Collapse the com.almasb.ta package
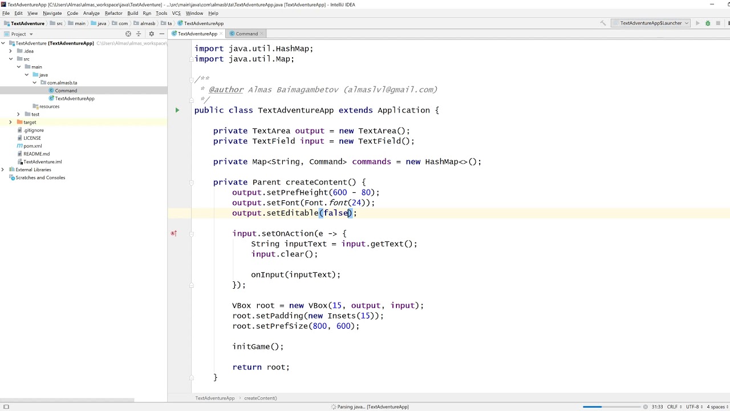Screen dimensions: 730x411 pyautogui.click(x=34, y=83)
